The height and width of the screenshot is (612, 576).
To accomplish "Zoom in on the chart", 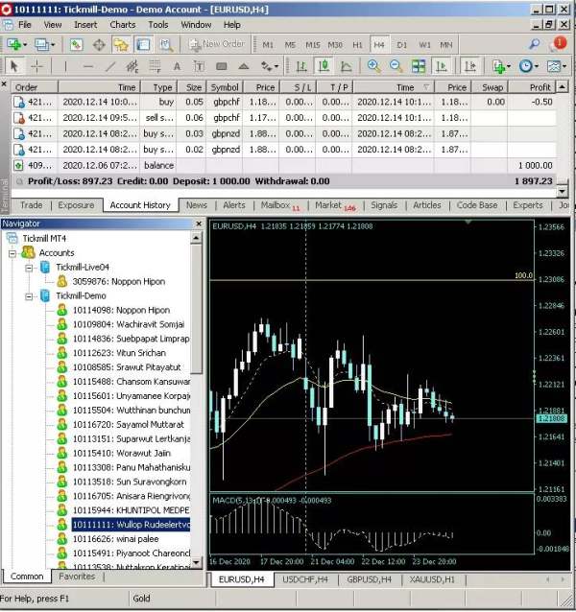I will click(x=373, y=66).
